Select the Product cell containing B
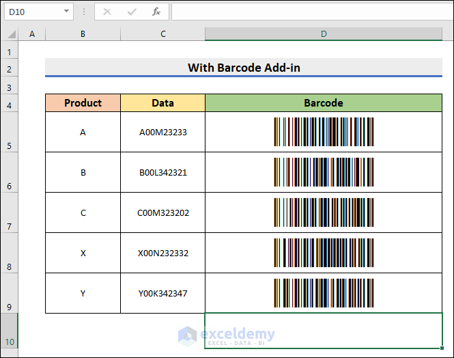Image resolution: width=454 pixels, height=358 pixels. (x=83, y=172)
